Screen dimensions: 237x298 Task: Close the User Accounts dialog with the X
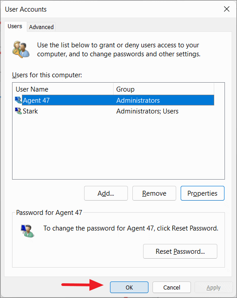click(x=227, y=9)
